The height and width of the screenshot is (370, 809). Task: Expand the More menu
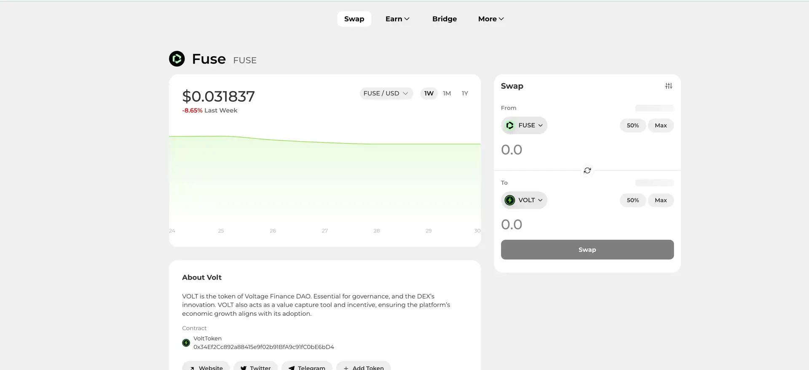(491, 19)
